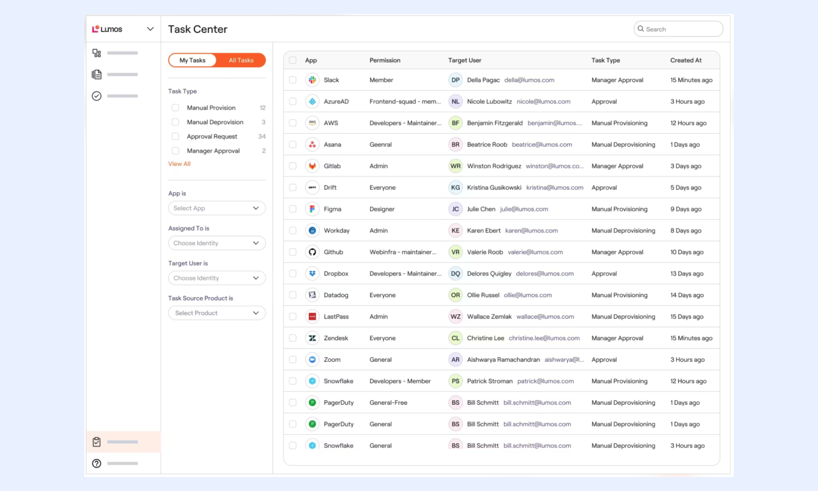Click the Slack app icon
Image resolution: width=818 pixels, height=491 pixels.
coord(312,80)
